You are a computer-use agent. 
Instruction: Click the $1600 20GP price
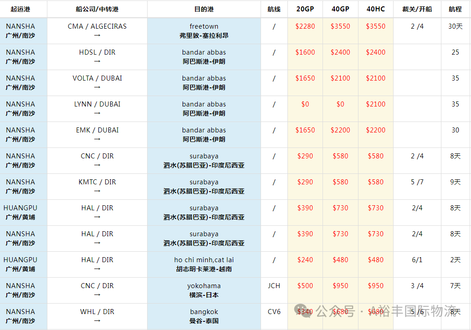coord(305,52)
